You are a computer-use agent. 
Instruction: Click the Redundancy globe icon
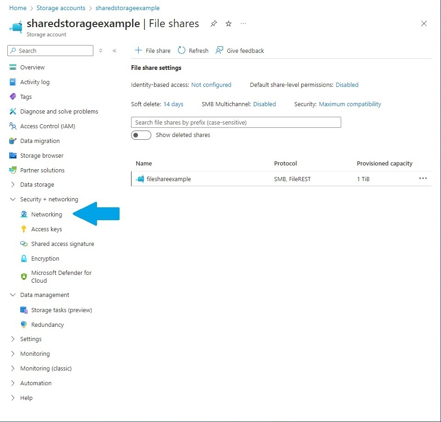point(24,325)
